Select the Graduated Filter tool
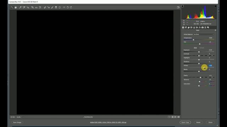This screenshot has height=127, width=227. 56,7
